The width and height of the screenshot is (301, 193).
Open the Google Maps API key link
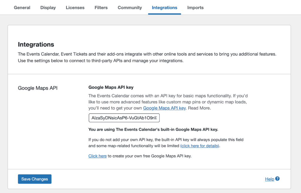tap(164, 108)
